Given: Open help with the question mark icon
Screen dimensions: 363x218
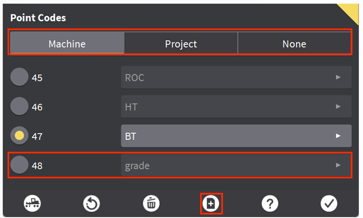Looking at the screenshot, I should click(270, 203).
